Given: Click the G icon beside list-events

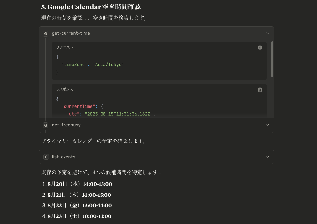Looking at the screenshot, I should pyautogui.click(x=46, y=157).
